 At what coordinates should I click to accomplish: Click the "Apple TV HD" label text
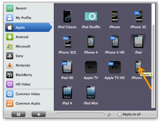(x=115, y=78)
